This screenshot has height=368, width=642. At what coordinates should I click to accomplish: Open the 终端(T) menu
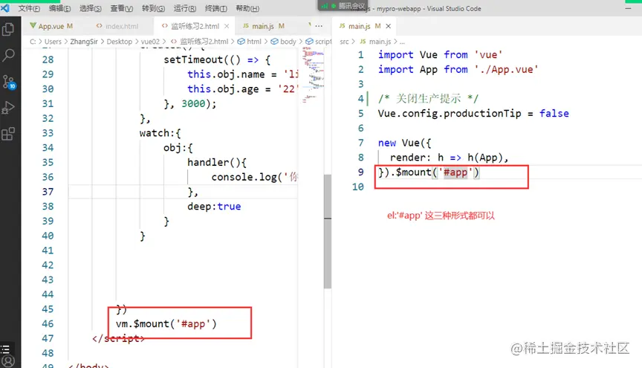215,8
